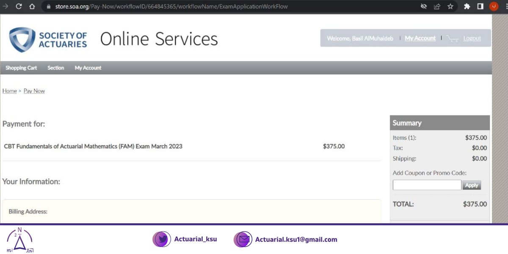Click the Summary panel header
This screenshot has height=254, width=508.
point(440,123)
